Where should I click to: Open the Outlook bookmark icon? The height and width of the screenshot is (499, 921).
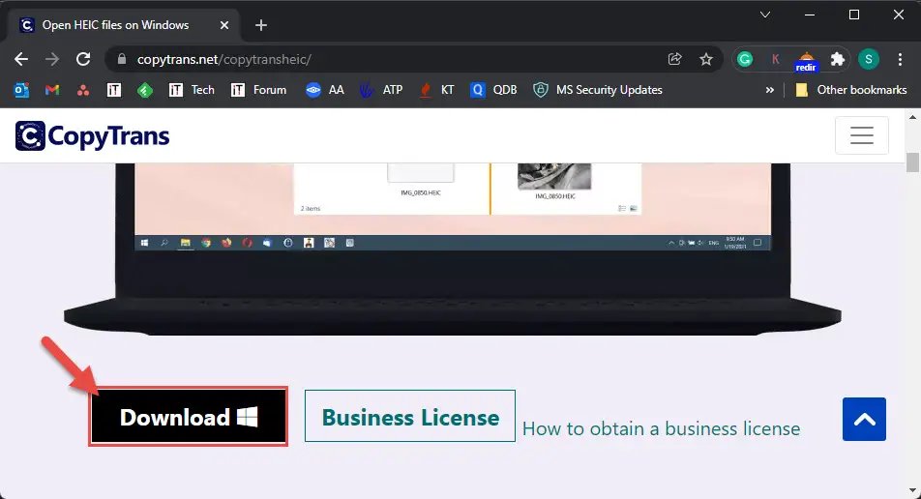click(21, 90)
